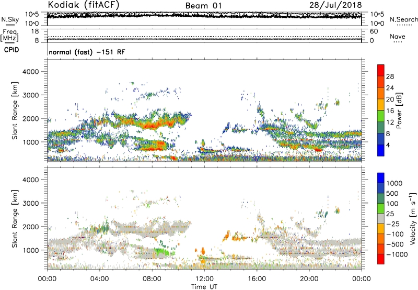Click the "12:00" time axis tick label
The image size is (418, 290).
[x=204, y=279]
